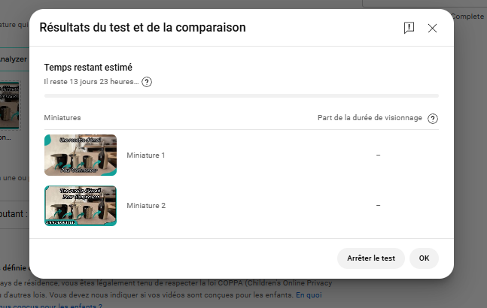Click the Miniatures column header
This screenshot has height=308, width=487.
coord(62,118)
